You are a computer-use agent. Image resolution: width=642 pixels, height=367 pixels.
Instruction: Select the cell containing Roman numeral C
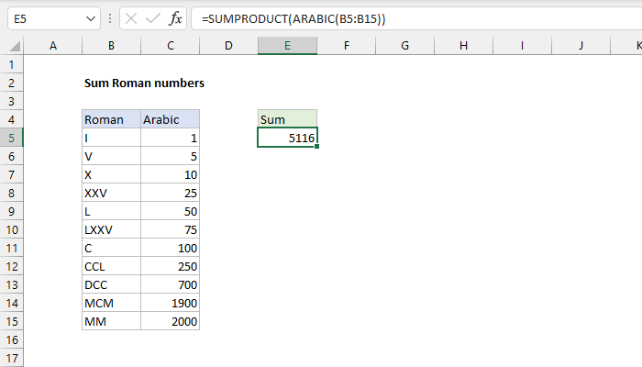pos(111,248)
